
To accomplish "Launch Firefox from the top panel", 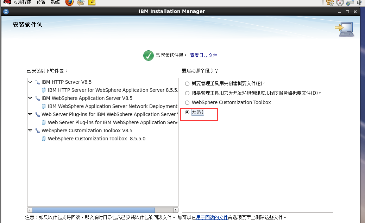I will 69,2.
